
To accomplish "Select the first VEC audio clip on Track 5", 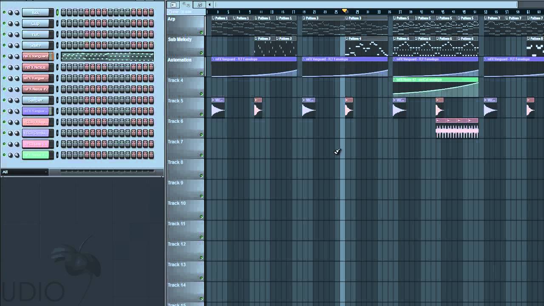I will [218, 108].
